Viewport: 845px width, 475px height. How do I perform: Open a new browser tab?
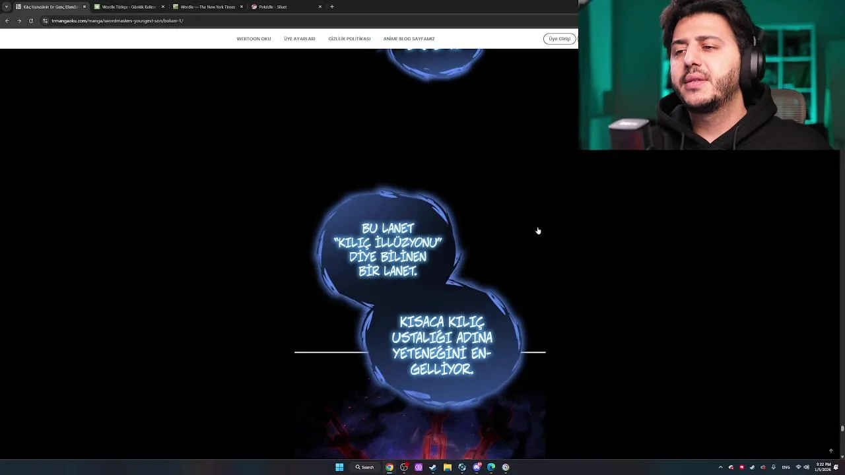pos(332,7)
